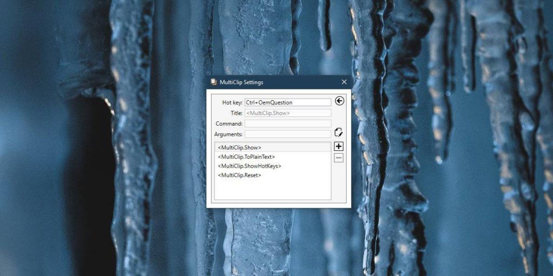Viewport: 553px width, 276px height.
Task: Close the MultiClip Settings window
Action: click(344, 82)
